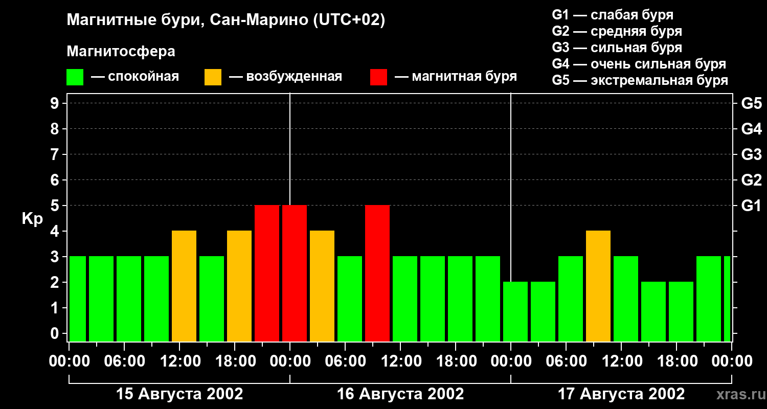Click the red bar on 15 Августа

267,274
